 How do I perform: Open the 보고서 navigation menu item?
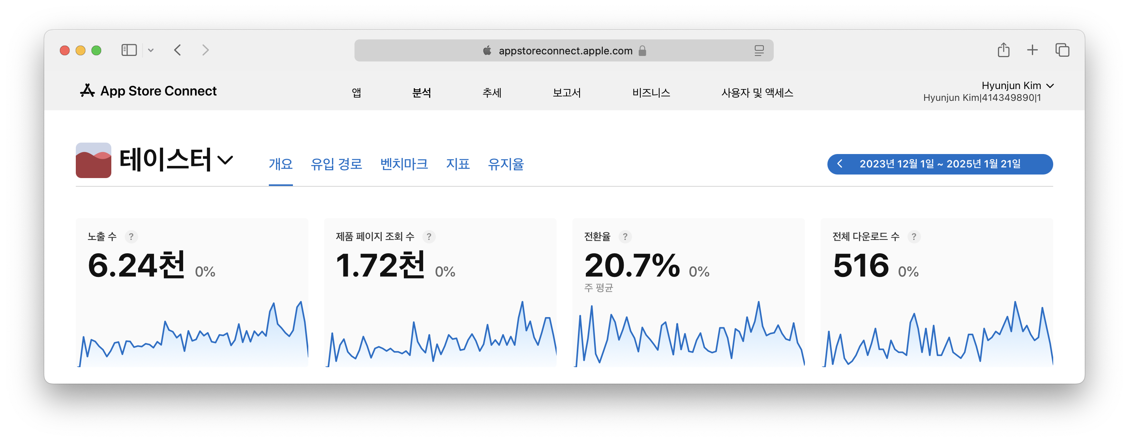[x=566, y=93]
